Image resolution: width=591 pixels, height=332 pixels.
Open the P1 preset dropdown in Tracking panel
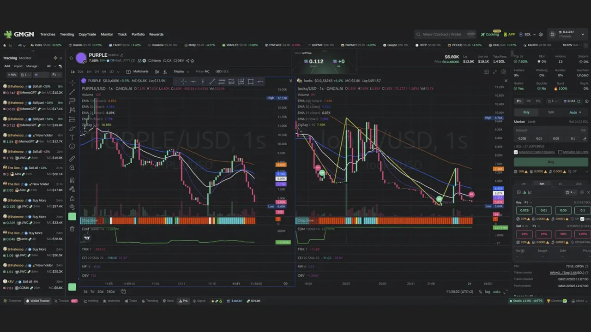coord(55,74)
